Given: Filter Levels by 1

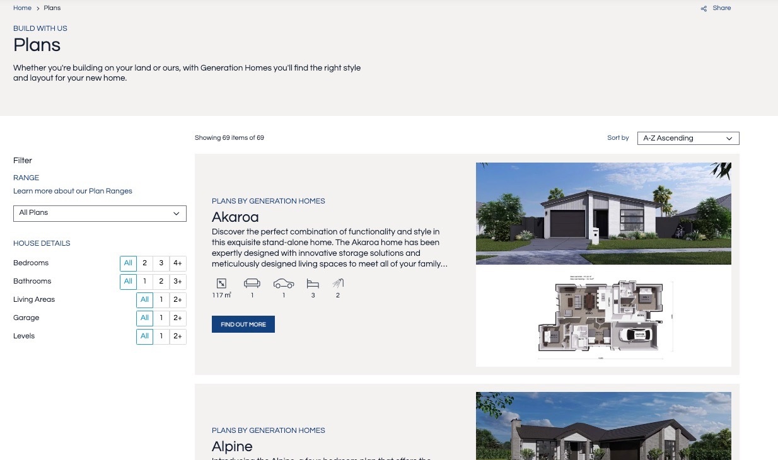Looking at the screenshot, I should (161, 336).
